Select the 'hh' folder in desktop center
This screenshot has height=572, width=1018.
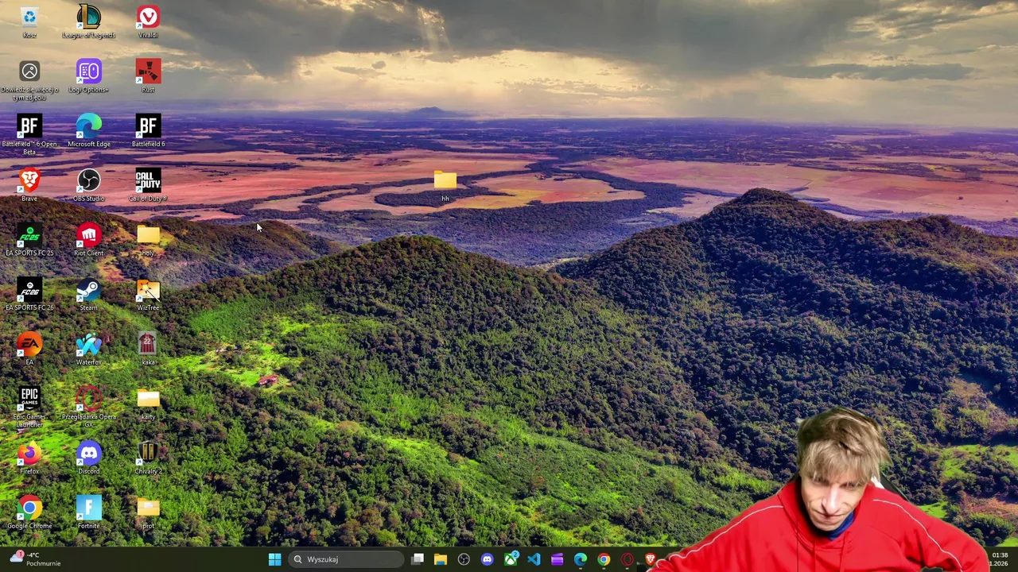(445, 185)
